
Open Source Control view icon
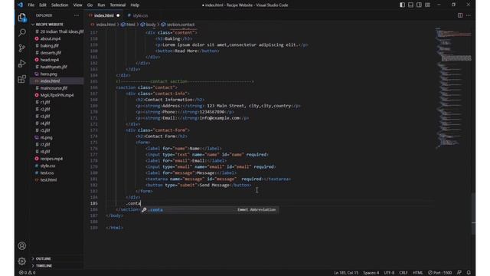[22, 48]
